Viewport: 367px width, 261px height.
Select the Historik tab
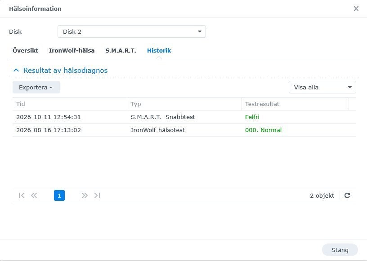point(159,50)
